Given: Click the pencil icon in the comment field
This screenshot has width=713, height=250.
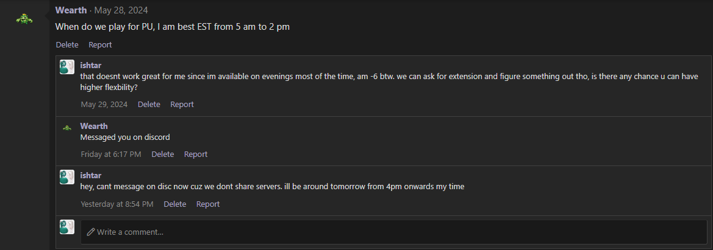Looking at the screenshot, I should click(x=90, y=232).
